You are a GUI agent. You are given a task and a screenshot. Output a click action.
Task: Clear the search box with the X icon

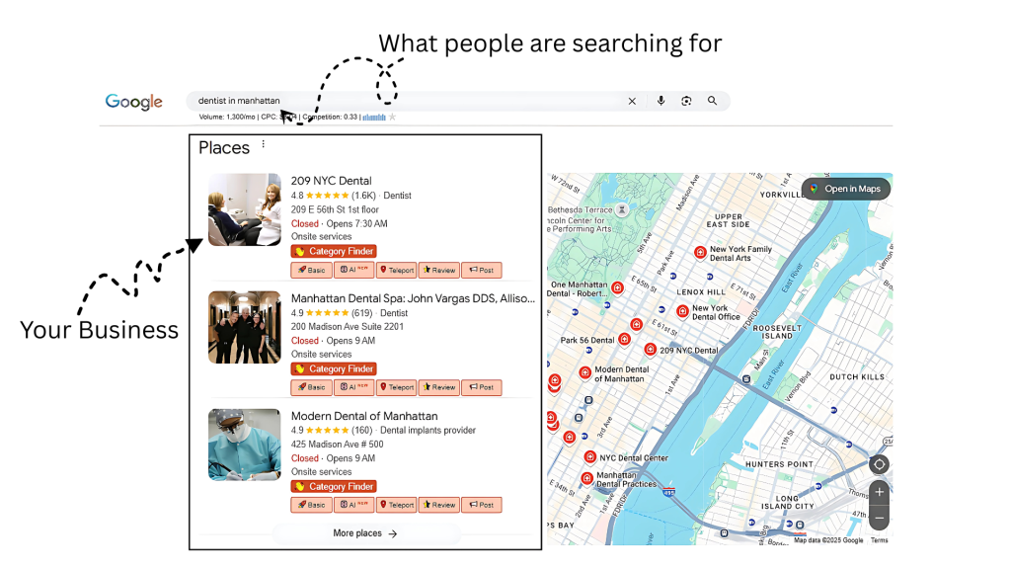[x=632, y=101]
